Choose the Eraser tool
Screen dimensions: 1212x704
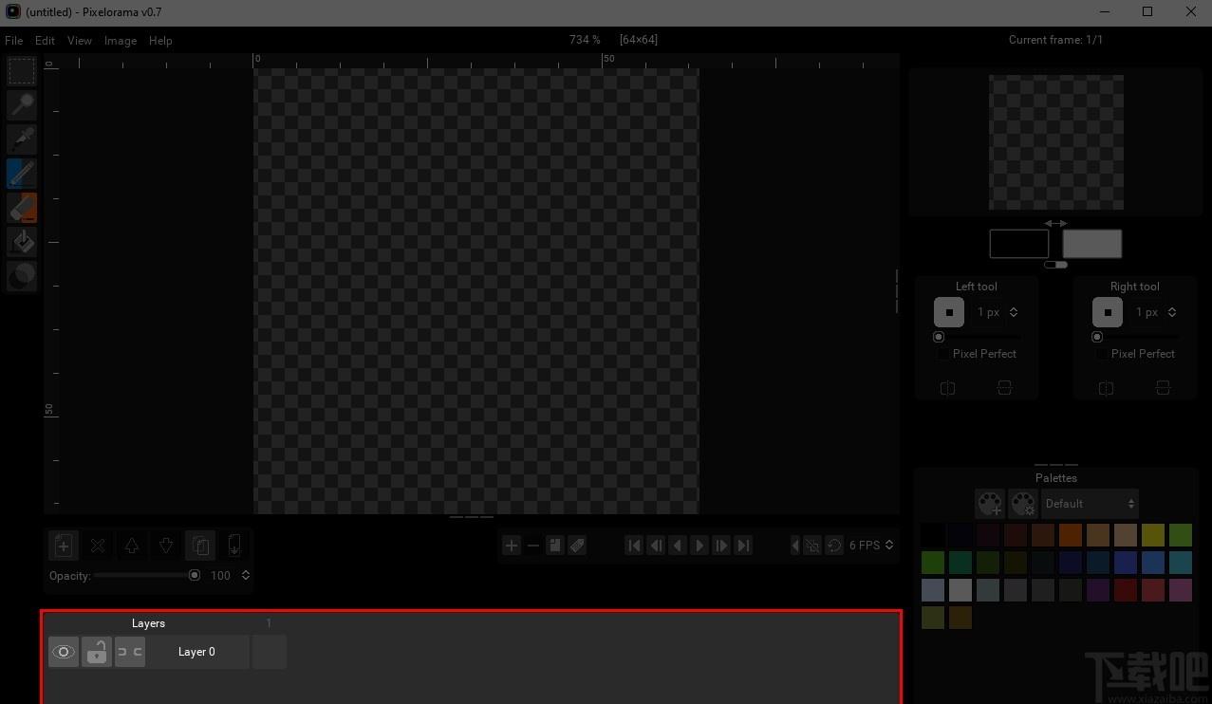[x=21, y=208]
